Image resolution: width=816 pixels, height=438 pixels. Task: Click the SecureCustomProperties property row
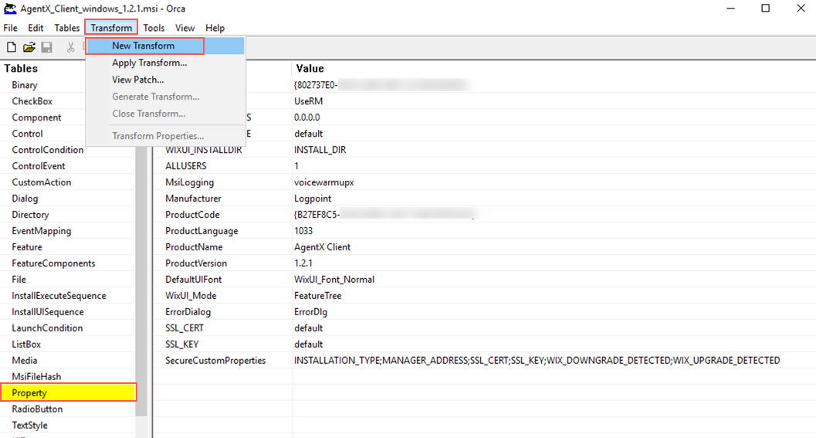(215, 361)
